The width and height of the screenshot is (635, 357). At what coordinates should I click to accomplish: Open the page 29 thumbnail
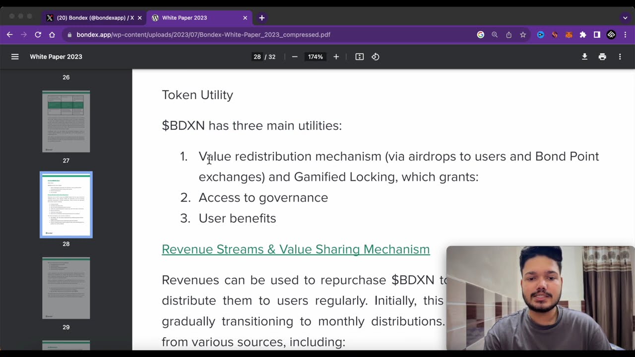(x=66, y=288)
